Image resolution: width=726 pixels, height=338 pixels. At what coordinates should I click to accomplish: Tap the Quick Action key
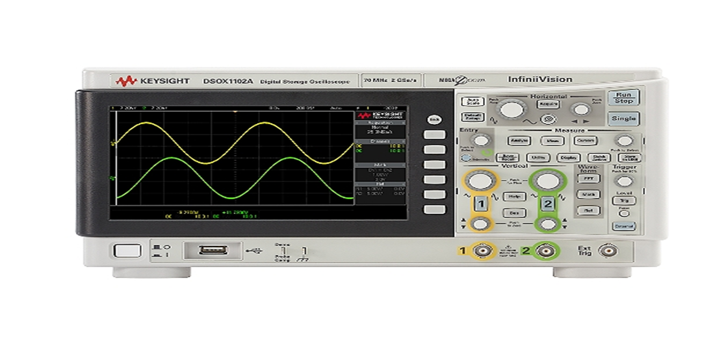point(599,158)
